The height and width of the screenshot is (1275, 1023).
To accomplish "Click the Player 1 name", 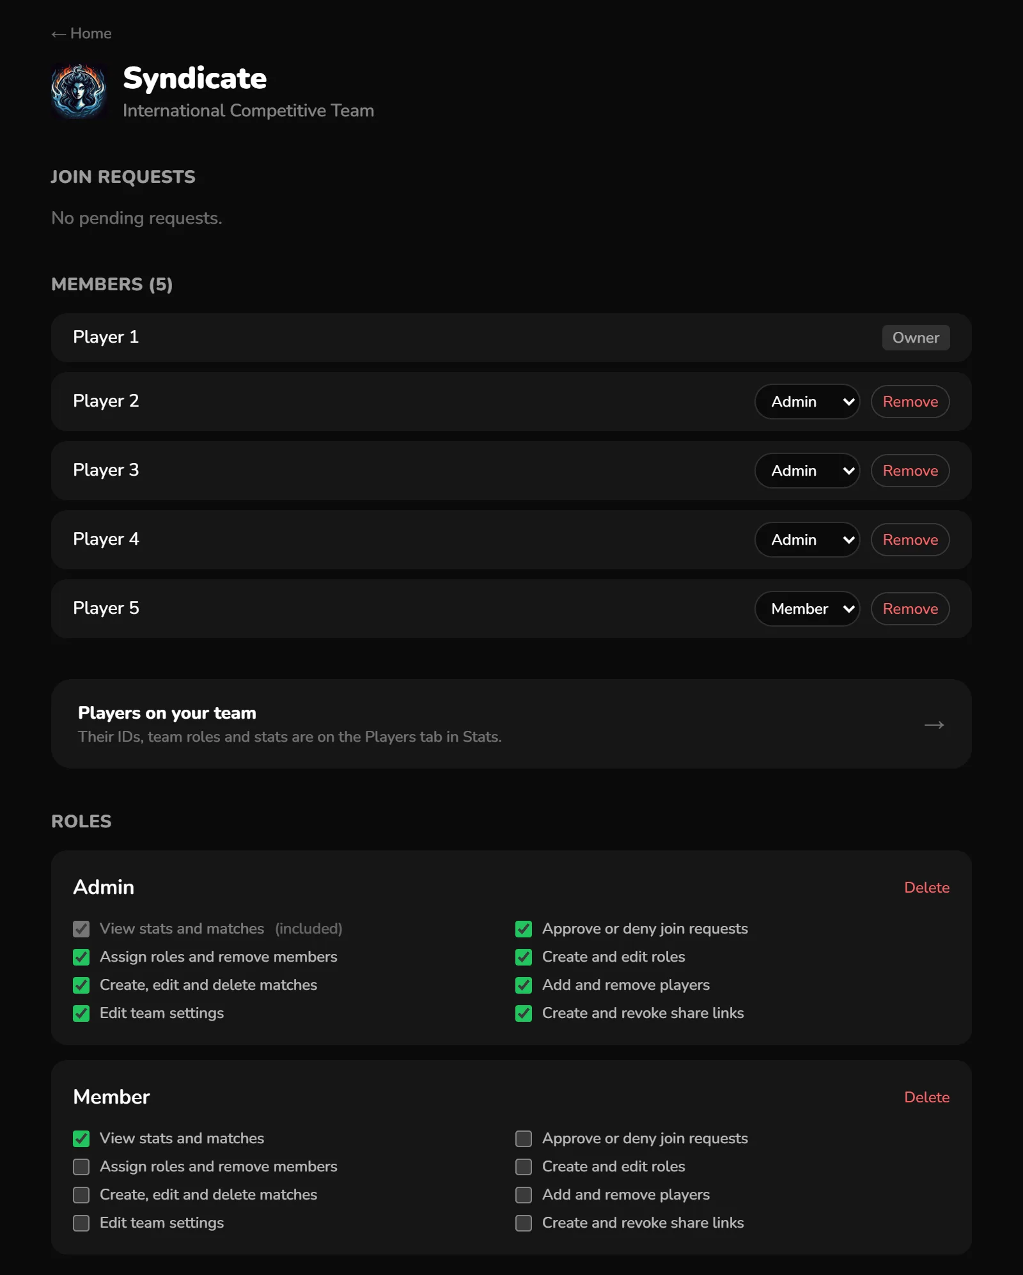I will [x=105, y=337].
